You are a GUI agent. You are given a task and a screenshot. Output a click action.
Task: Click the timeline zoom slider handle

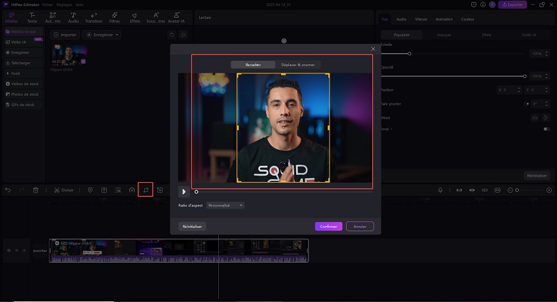[x=517, y=190]
